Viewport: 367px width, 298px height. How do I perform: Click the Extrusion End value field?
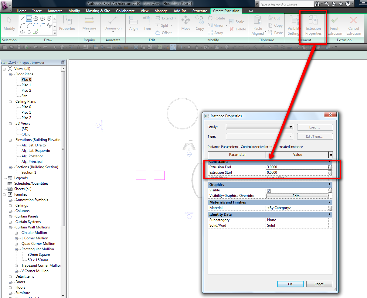coord(297,167)
